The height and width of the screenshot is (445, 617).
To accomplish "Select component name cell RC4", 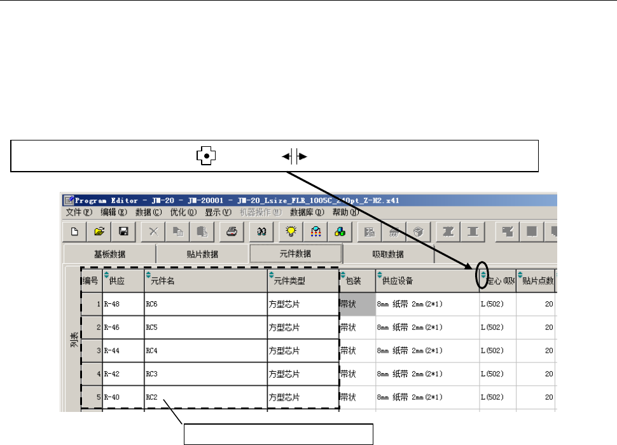I will tap(206, 350).
